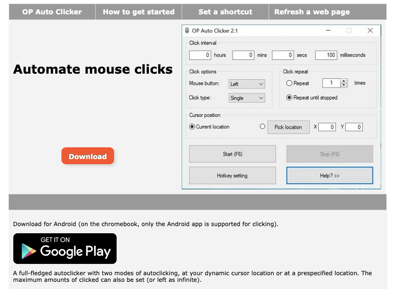396x289 pixels.
Task: Decrease repeat times with down arrow
Action: pyautogui.click(x=344, y=85)
